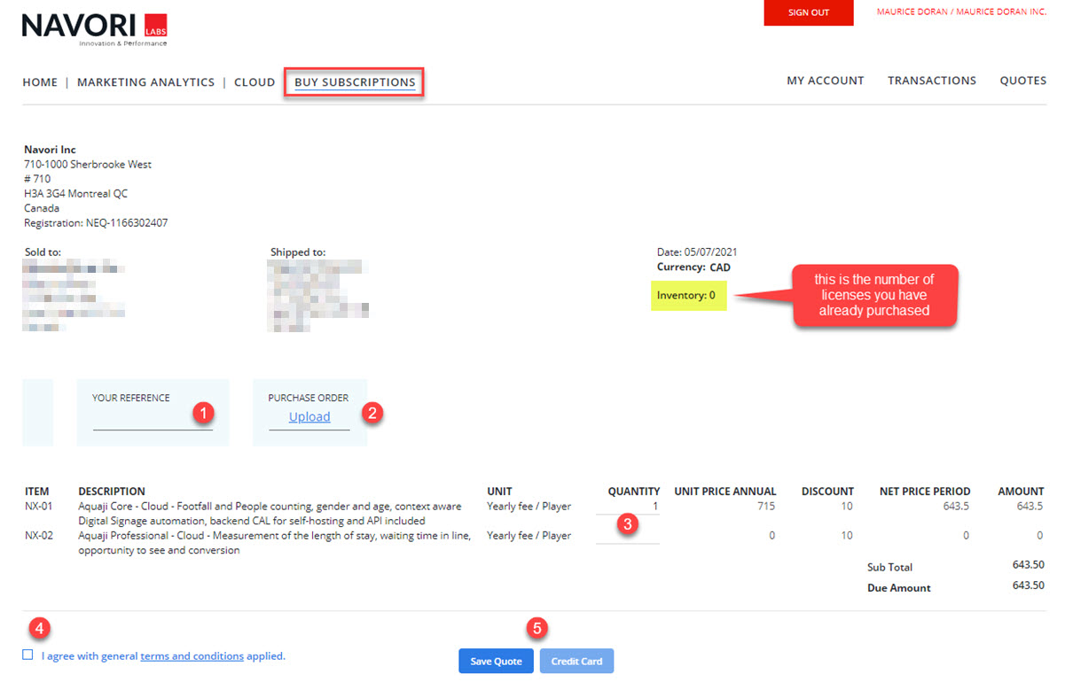
Task: Click the highlighted Inventory: 0 value
Action: click(x=688, y=295)
